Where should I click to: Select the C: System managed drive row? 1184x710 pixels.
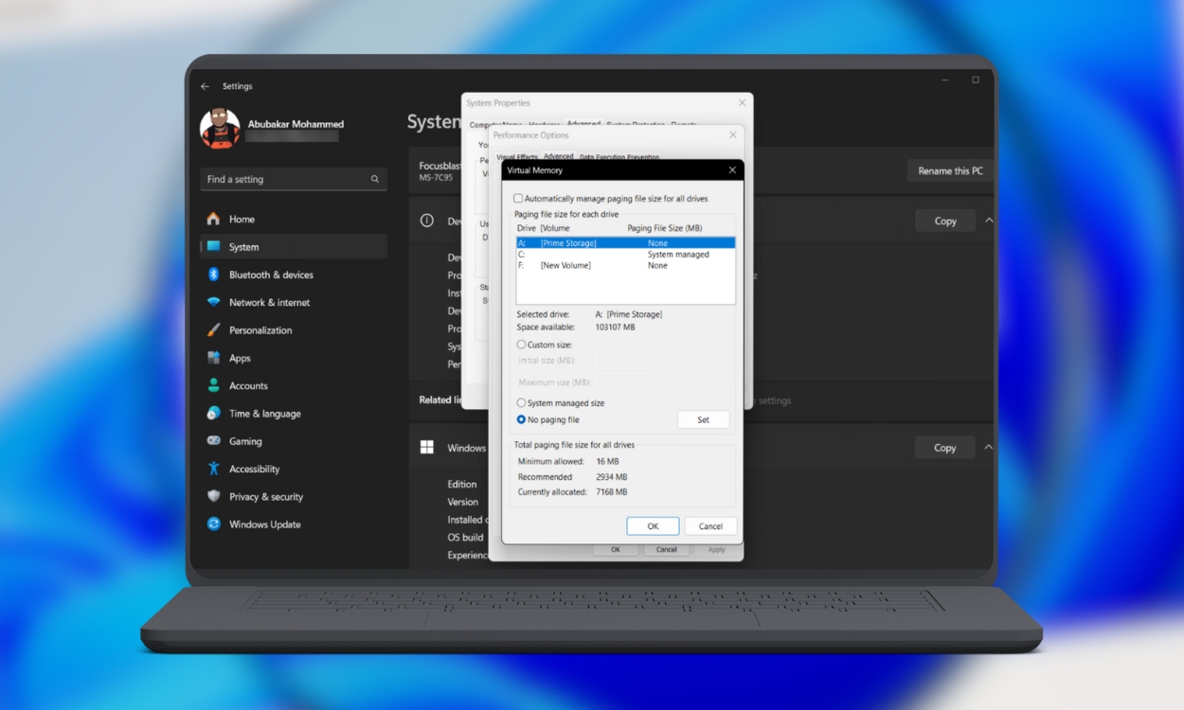(x=625, y=255)
